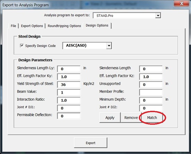Focus the Slenderness Length Ly field
191x154 pixels.
point(69,69)
